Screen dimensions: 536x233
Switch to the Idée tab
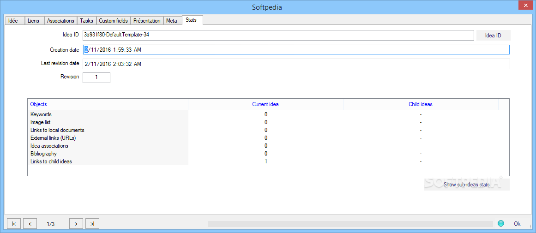click(x=14, y=20)
